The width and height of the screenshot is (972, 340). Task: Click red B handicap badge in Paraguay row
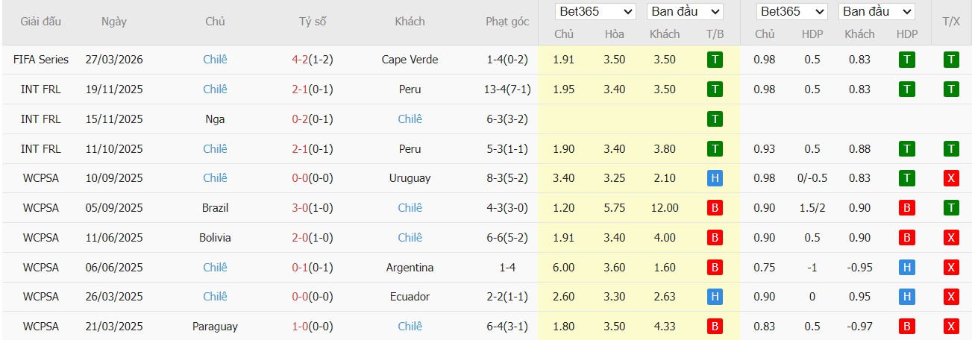click(907, 327)
